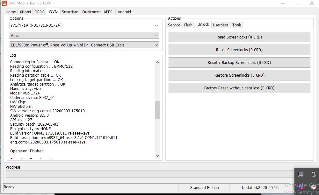Click the Safely Remove USB hardware tray icon
The image size is (319, 195).
click(313, 174)
